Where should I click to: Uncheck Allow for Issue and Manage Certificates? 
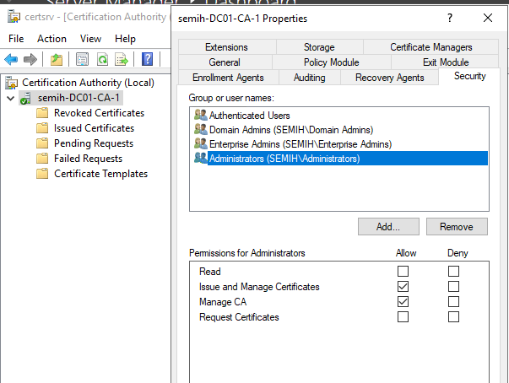(x=403, y=287)
